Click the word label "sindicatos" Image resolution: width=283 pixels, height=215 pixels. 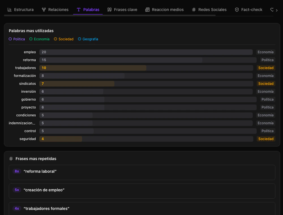pos(27,84)
